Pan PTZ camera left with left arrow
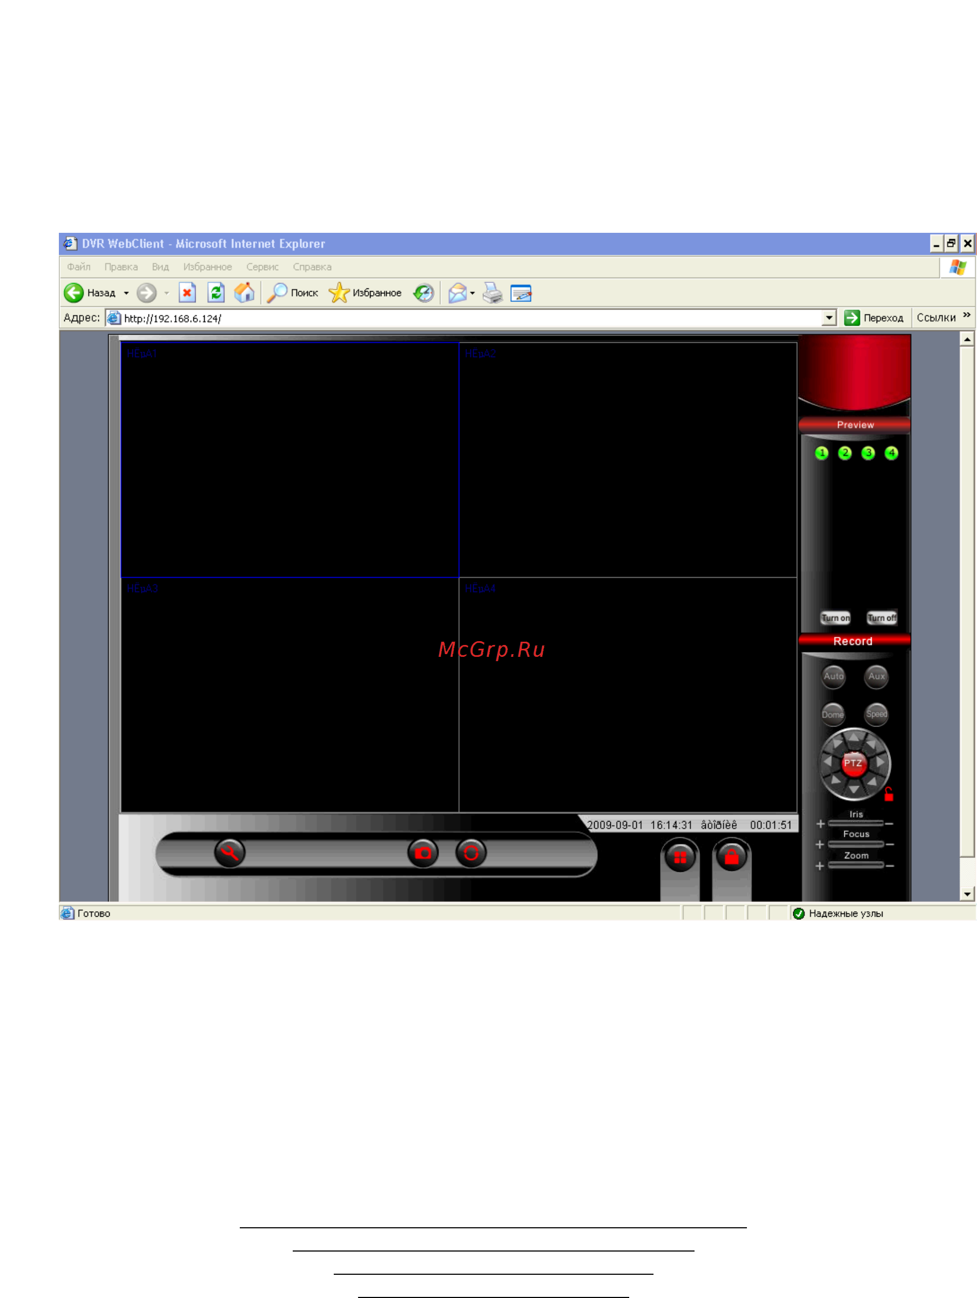The width and height of the screenshot is (977, 1298). [827, 762]
